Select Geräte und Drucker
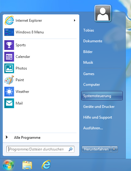The height and width of the screenshot is (171, 131). coord(99,107)
